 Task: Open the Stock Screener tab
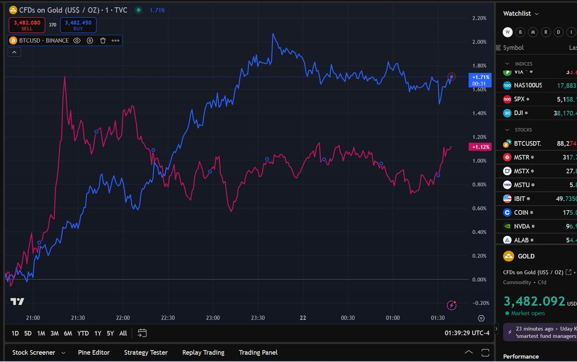pyautogui.click(x=34, y=352)
